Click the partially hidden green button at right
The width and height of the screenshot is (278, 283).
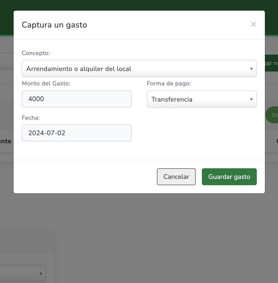pyautogui.click(x=271, y=63)
